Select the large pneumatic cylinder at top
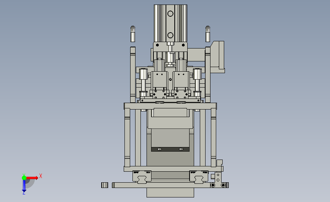Screen dimensions: 330x202 (x=170, y=23)
